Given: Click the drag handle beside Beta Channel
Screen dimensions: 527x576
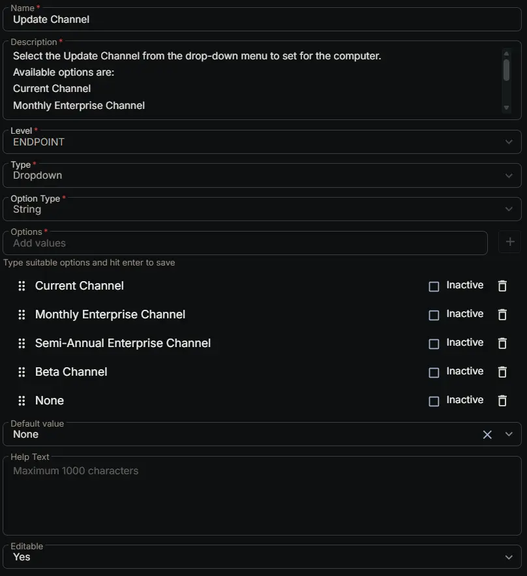Looking at the screenshot, I should (x=22, y=372).
